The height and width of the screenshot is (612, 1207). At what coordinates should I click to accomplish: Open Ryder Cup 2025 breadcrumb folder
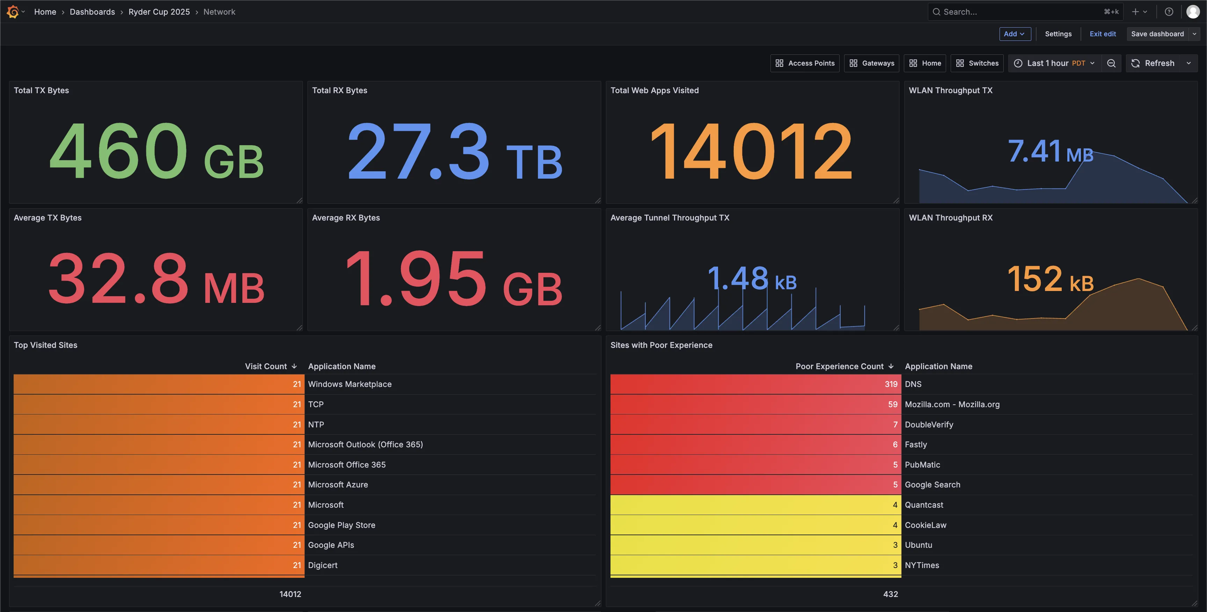159,12
